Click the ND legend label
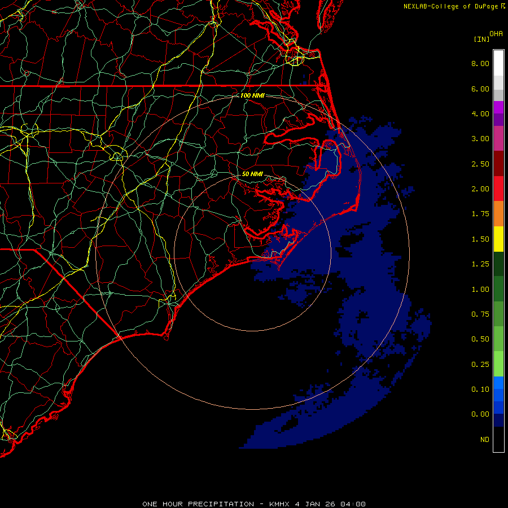This screenshot has width=508, height=508. pyautogui.click(x=485, y=440)
